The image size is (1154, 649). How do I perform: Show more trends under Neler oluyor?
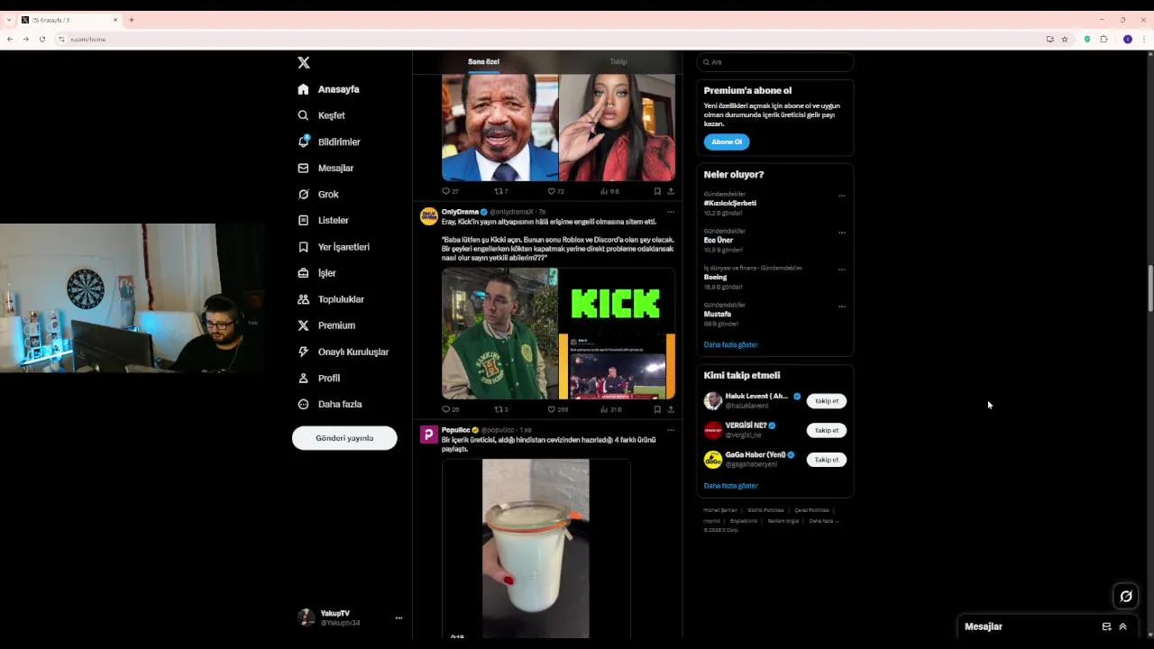click(x=731, y=344)
